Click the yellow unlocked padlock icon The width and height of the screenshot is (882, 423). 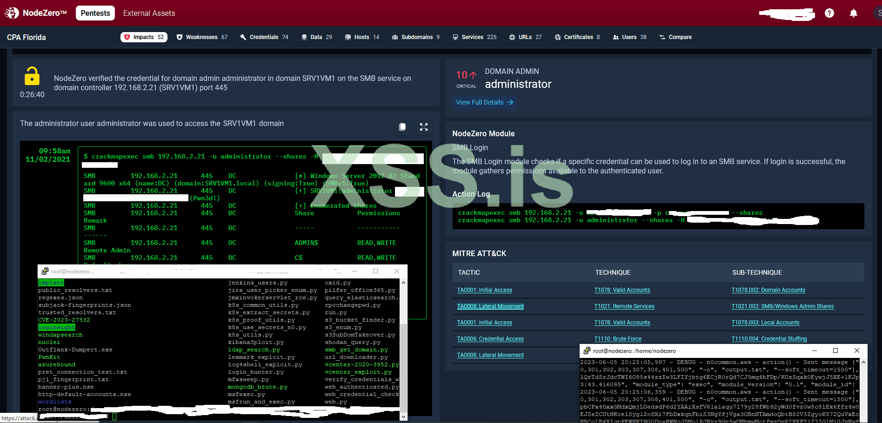click(32, 76)
